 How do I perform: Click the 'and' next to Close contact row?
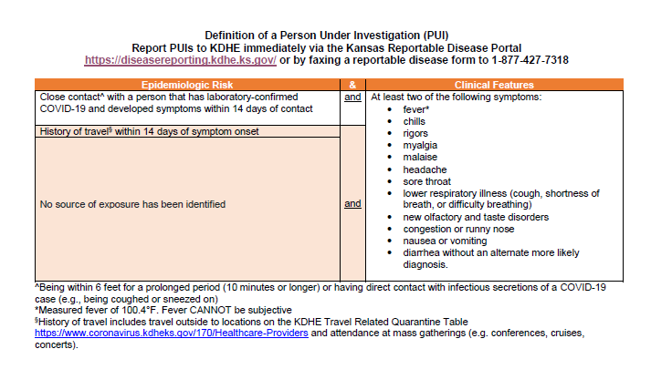pyautogui.click(x=352, y=97)
